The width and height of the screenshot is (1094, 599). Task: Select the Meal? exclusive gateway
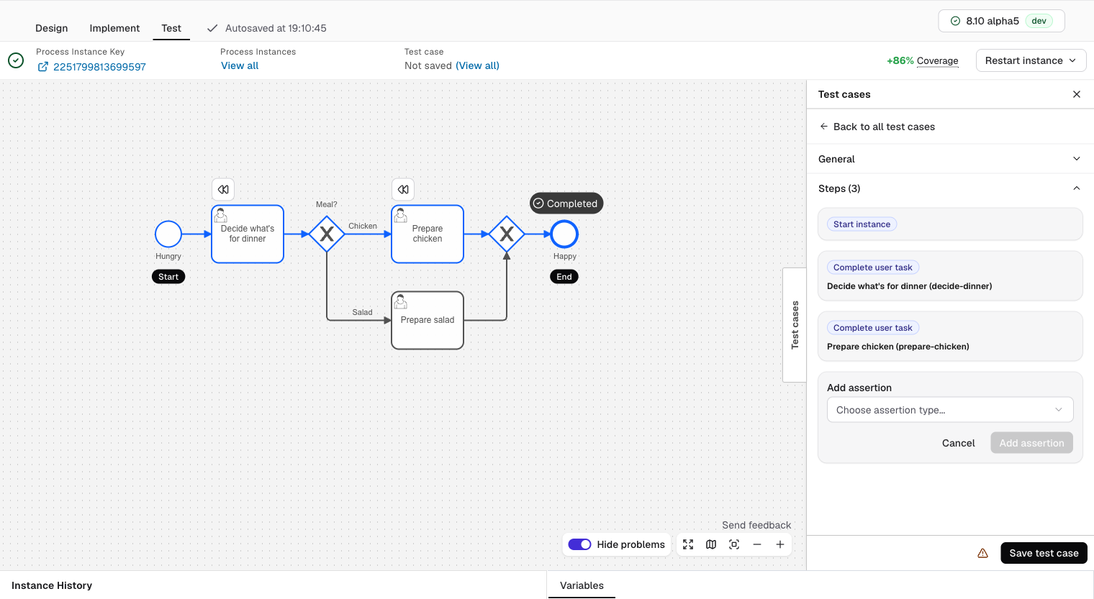pyautogui.click(x=327, y=234)
